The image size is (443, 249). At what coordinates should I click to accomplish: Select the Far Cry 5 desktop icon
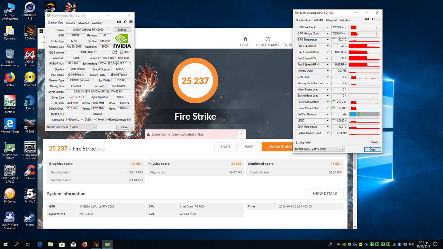(30, 196)
